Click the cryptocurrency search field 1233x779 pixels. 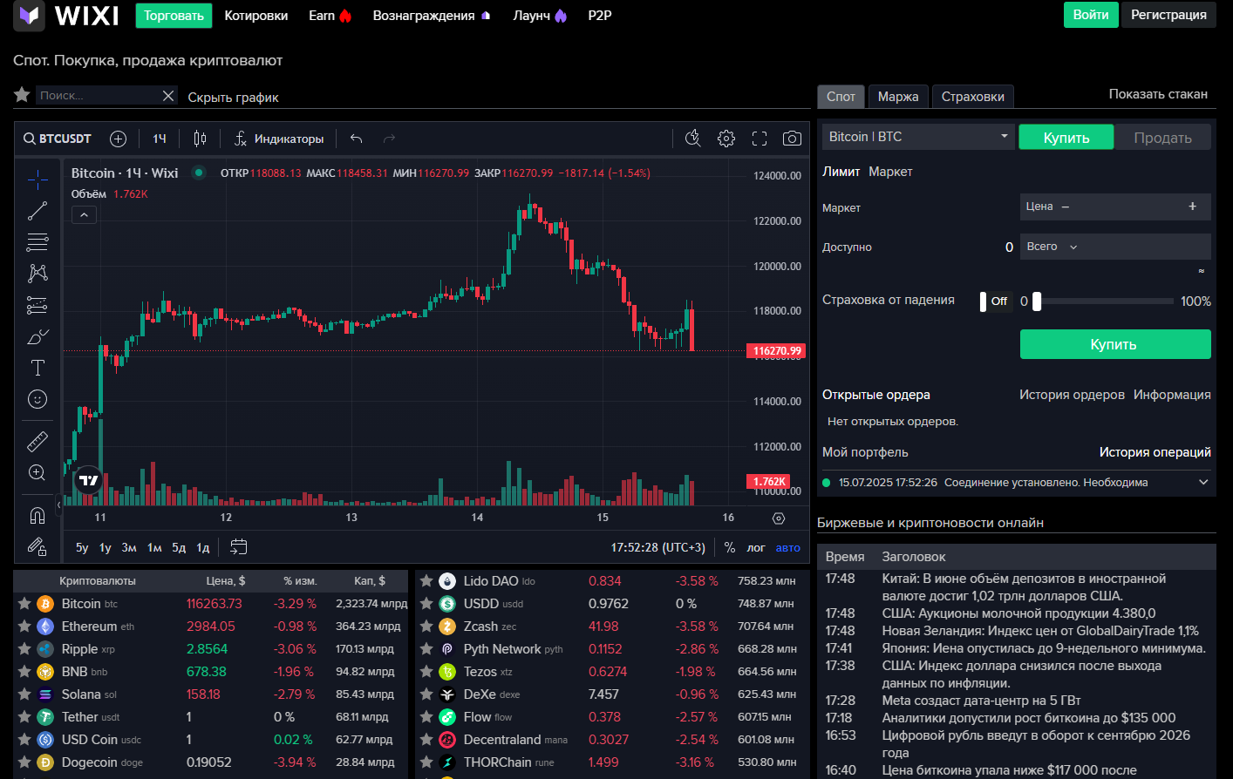[x=98, y=95]
